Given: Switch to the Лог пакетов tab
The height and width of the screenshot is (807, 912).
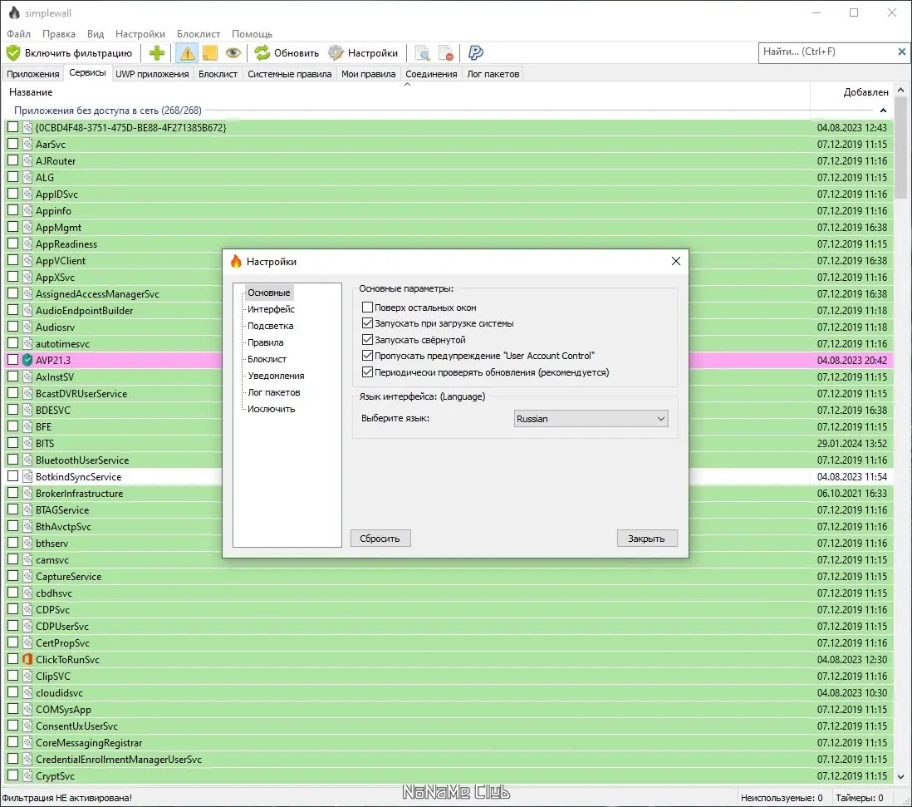Looking at the screenshot, I should coord(493,74).
